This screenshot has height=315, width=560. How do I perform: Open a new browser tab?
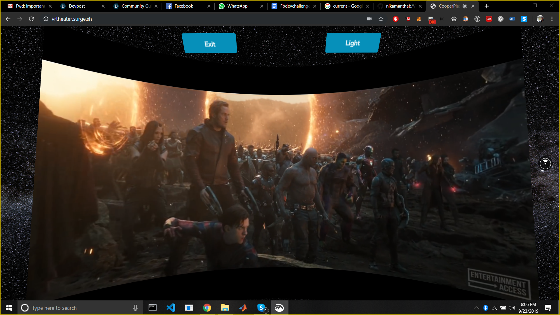pos(487,6)
